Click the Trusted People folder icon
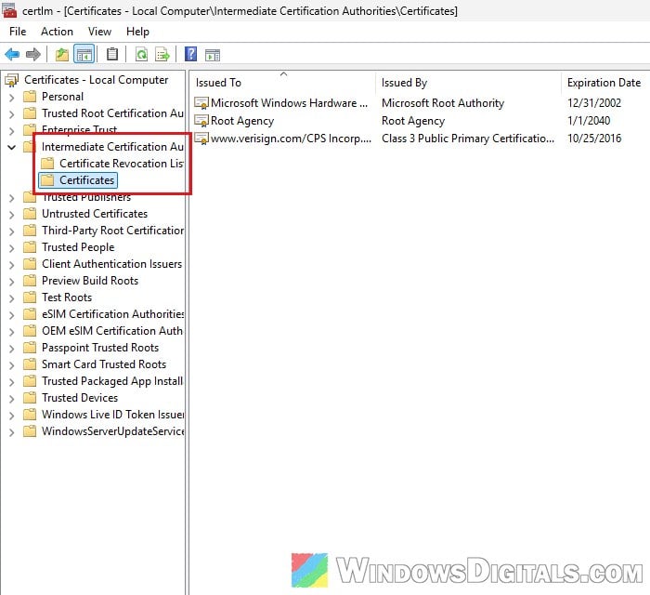Screen dimensions: 650x595 [x=30, y=247]
